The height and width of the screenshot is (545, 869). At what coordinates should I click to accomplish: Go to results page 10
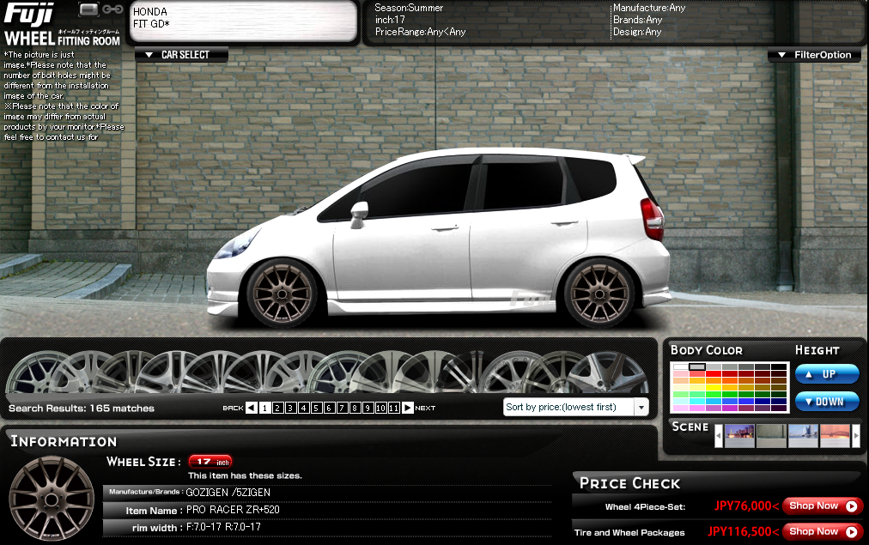click(x=380, y=409)
